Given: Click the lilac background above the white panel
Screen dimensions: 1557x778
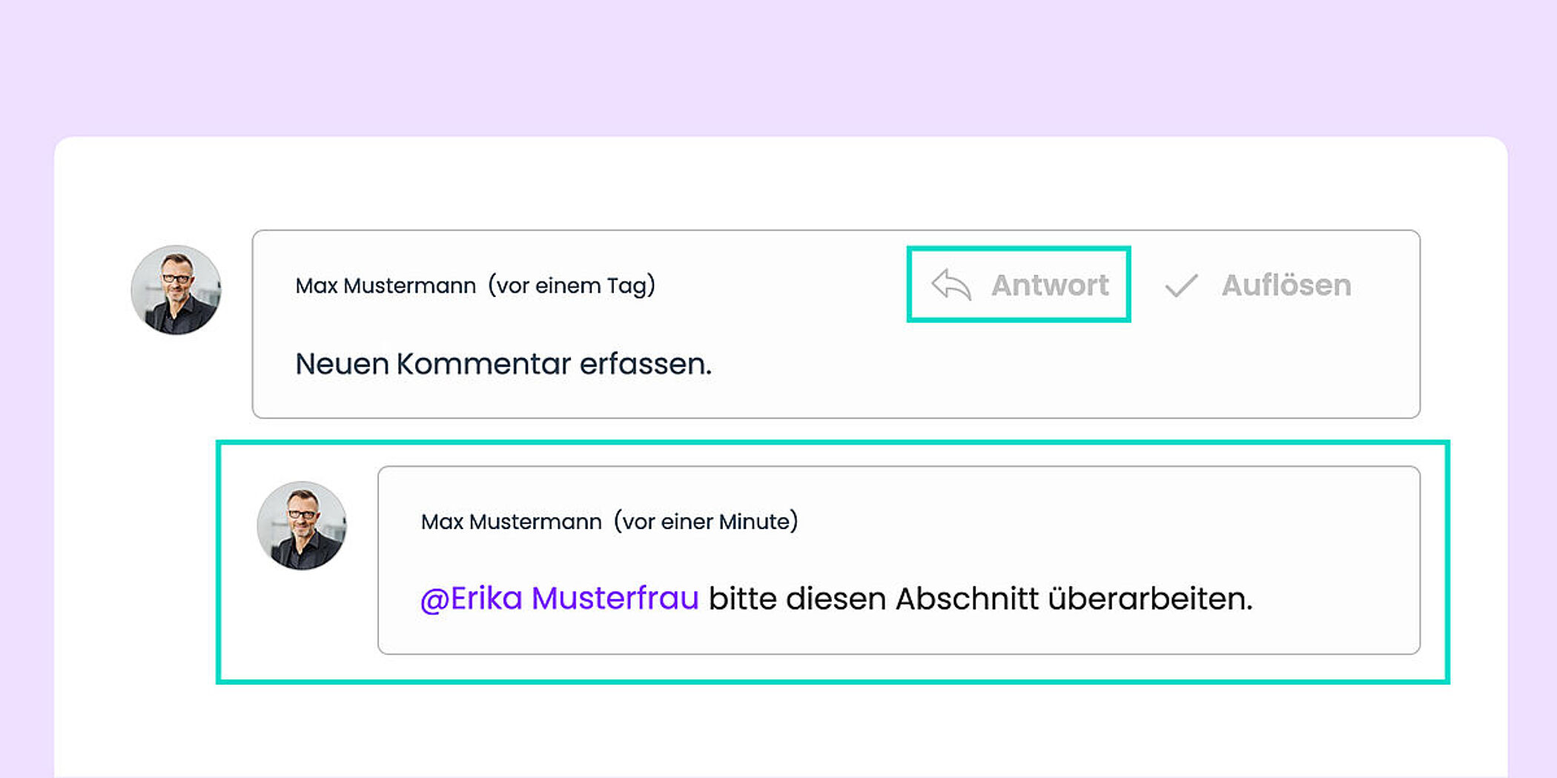Looking at the screenshot, I should pyautogui.click(x=778, y=67).
